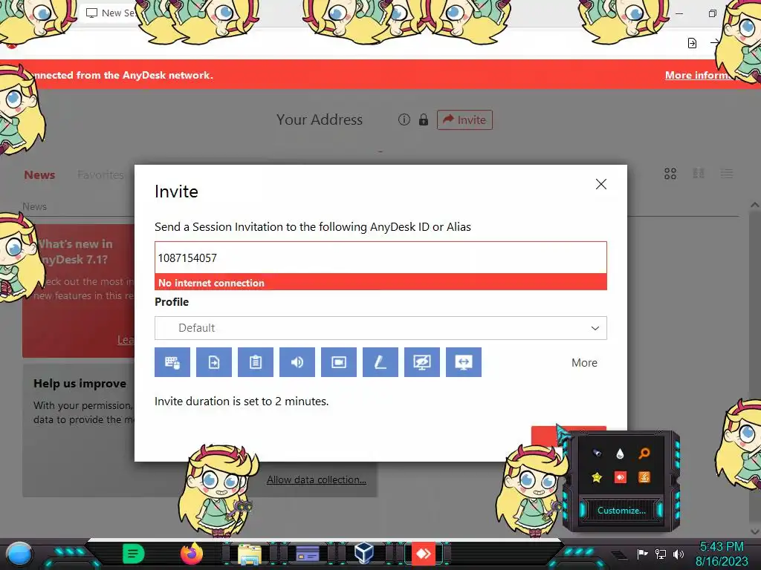The width and height of the screenshot is (761, 570).
Task: Click More next to permission icons
Action: [584, 362]
